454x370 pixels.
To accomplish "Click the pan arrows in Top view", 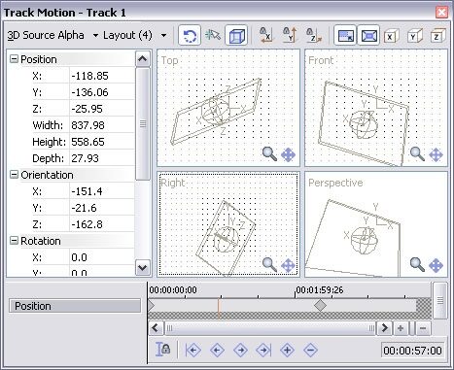I will click(x=288, y=154).
